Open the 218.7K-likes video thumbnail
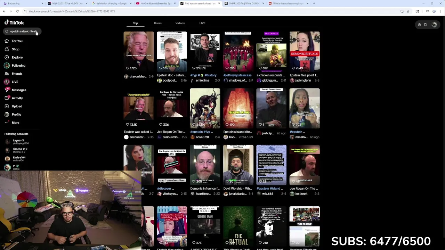The height and width of the screenshot is (250, 445). (205, 51)
